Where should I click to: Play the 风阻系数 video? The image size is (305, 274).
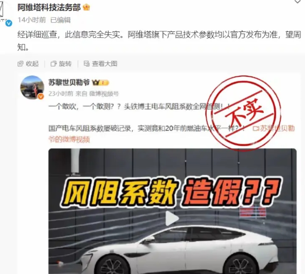click(x=172, y=218)
